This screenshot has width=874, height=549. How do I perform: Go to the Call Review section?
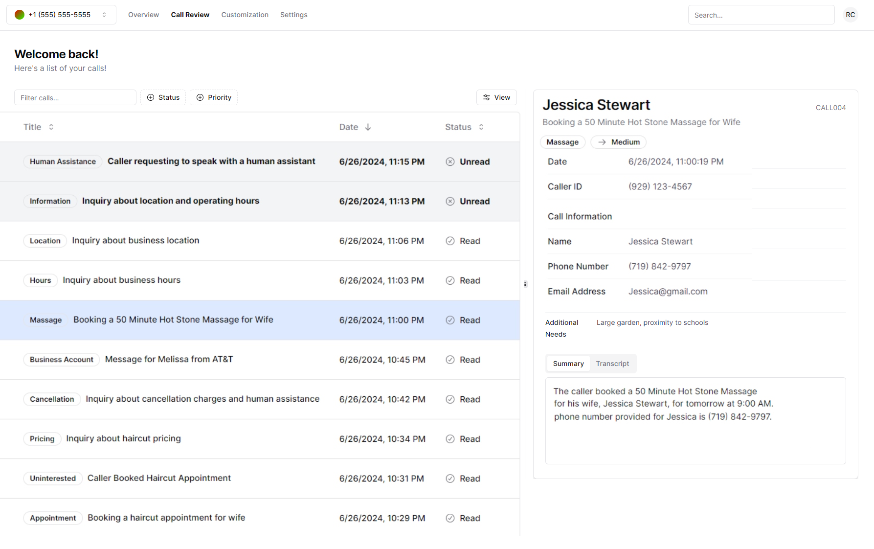tap(190, 15)
